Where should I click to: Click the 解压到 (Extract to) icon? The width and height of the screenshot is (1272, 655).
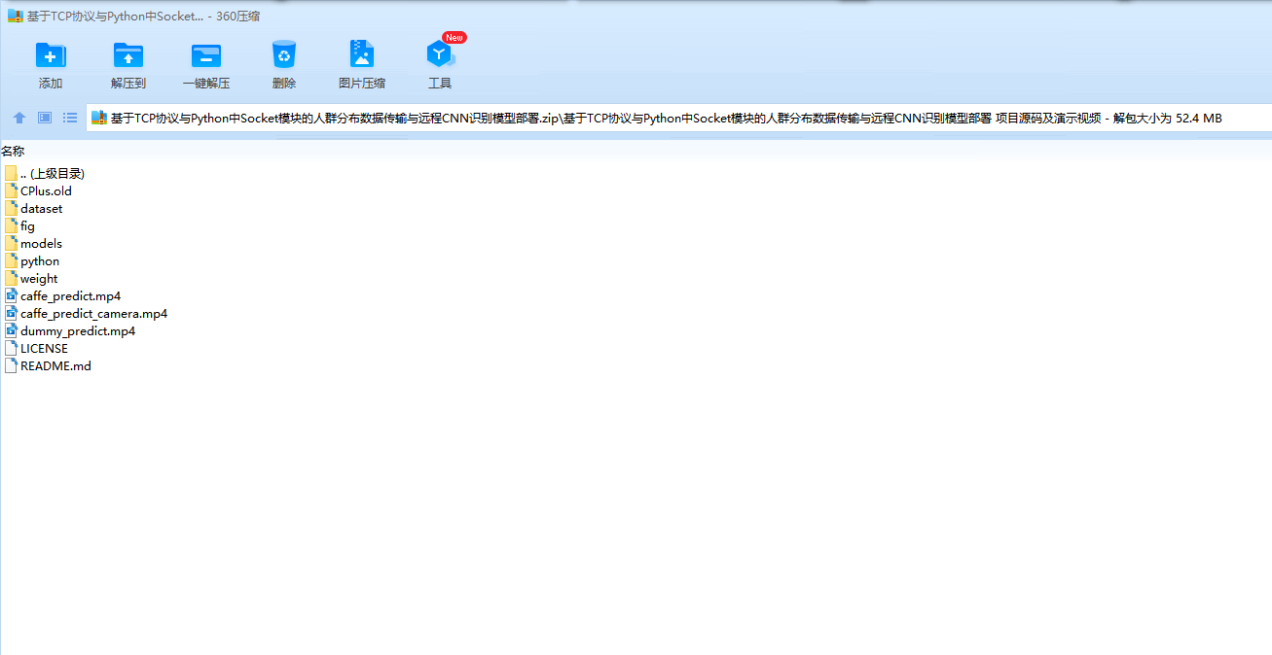pos(128,54)
